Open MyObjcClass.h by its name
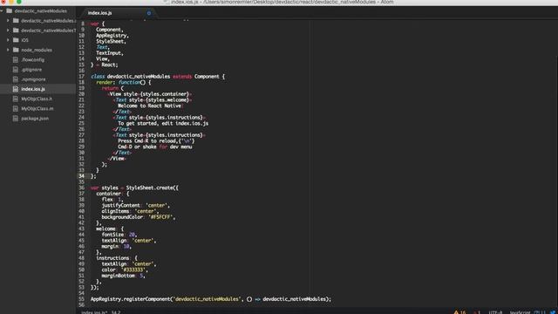Screen dimensions: 558x314 point(37,99)
